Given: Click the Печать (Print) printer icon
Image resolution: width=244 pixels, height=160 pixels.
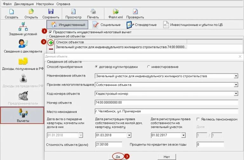Looking at the screenshot, I should (93, 12).
